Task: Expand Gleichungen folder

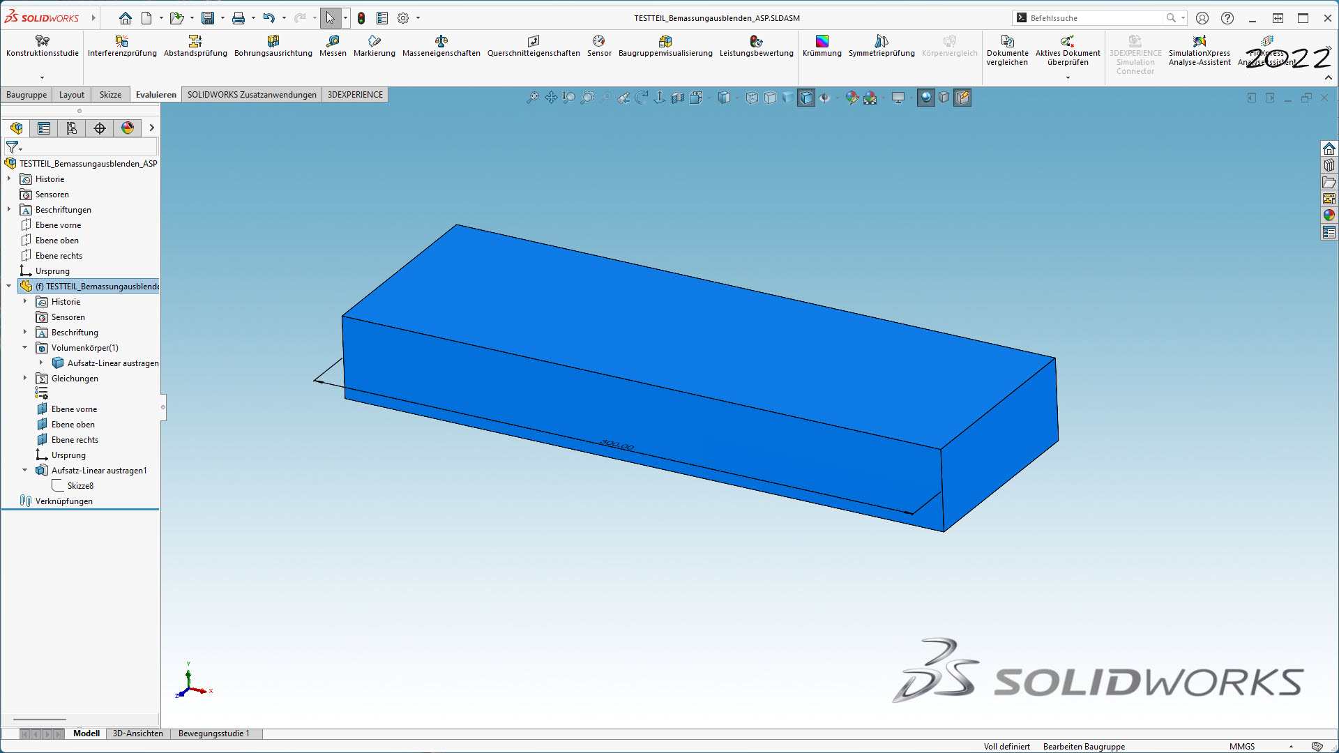Action: coord(25,379)
